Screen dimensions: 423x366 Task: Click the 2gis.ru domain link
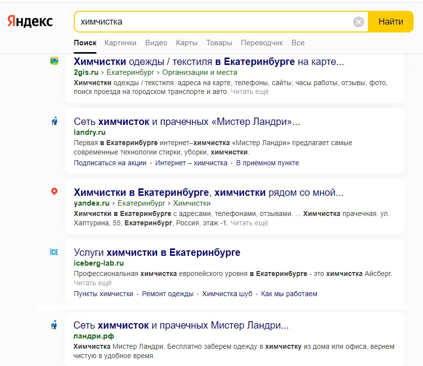(86, 72)
